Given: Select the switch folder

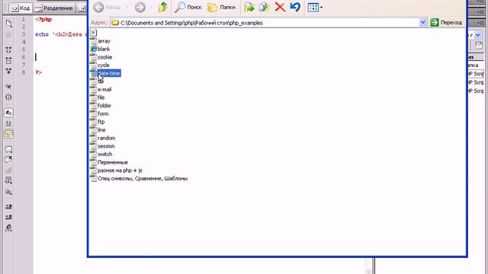Looking at the screenshot, I should pos(101,154).
